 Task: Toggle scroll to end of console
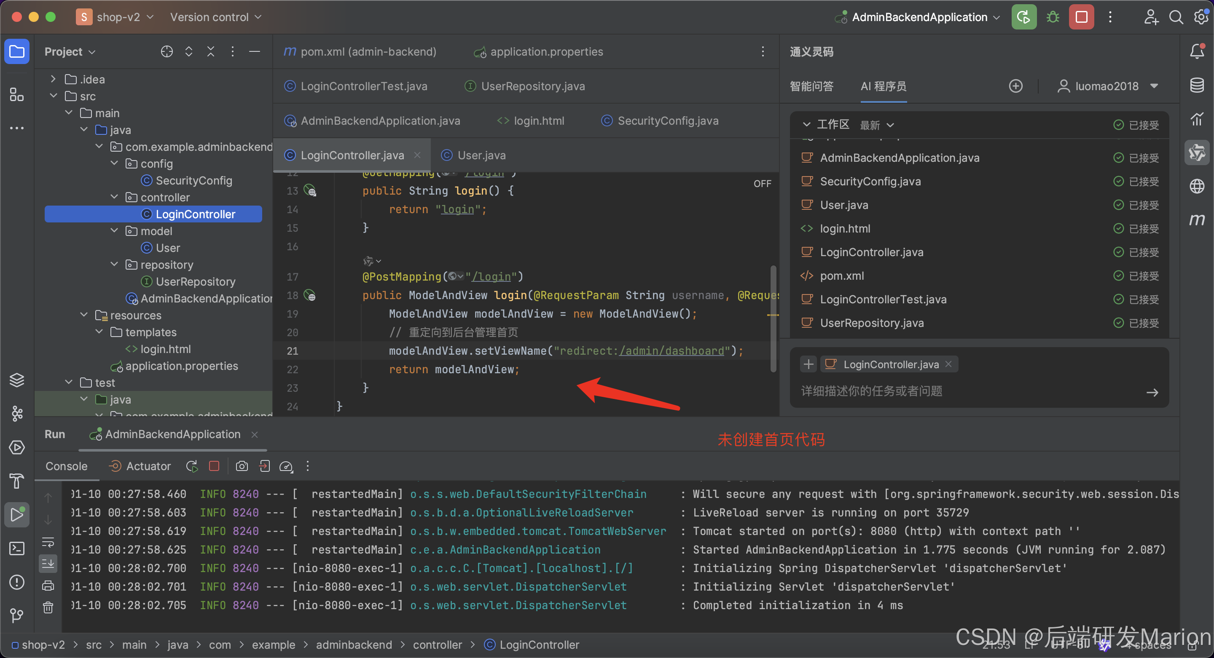(48, 563)
